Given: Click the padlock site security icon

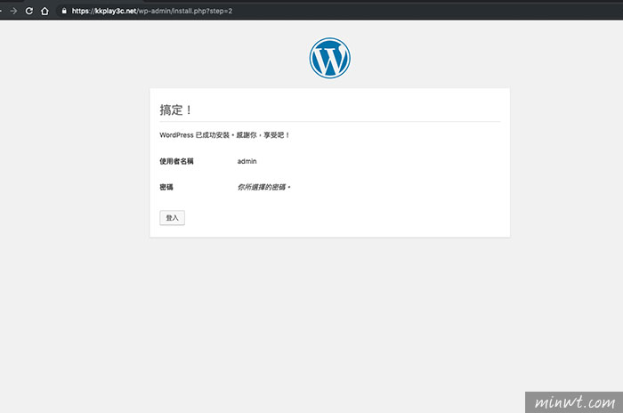Looking at the screenshot, I should [64, 11].
